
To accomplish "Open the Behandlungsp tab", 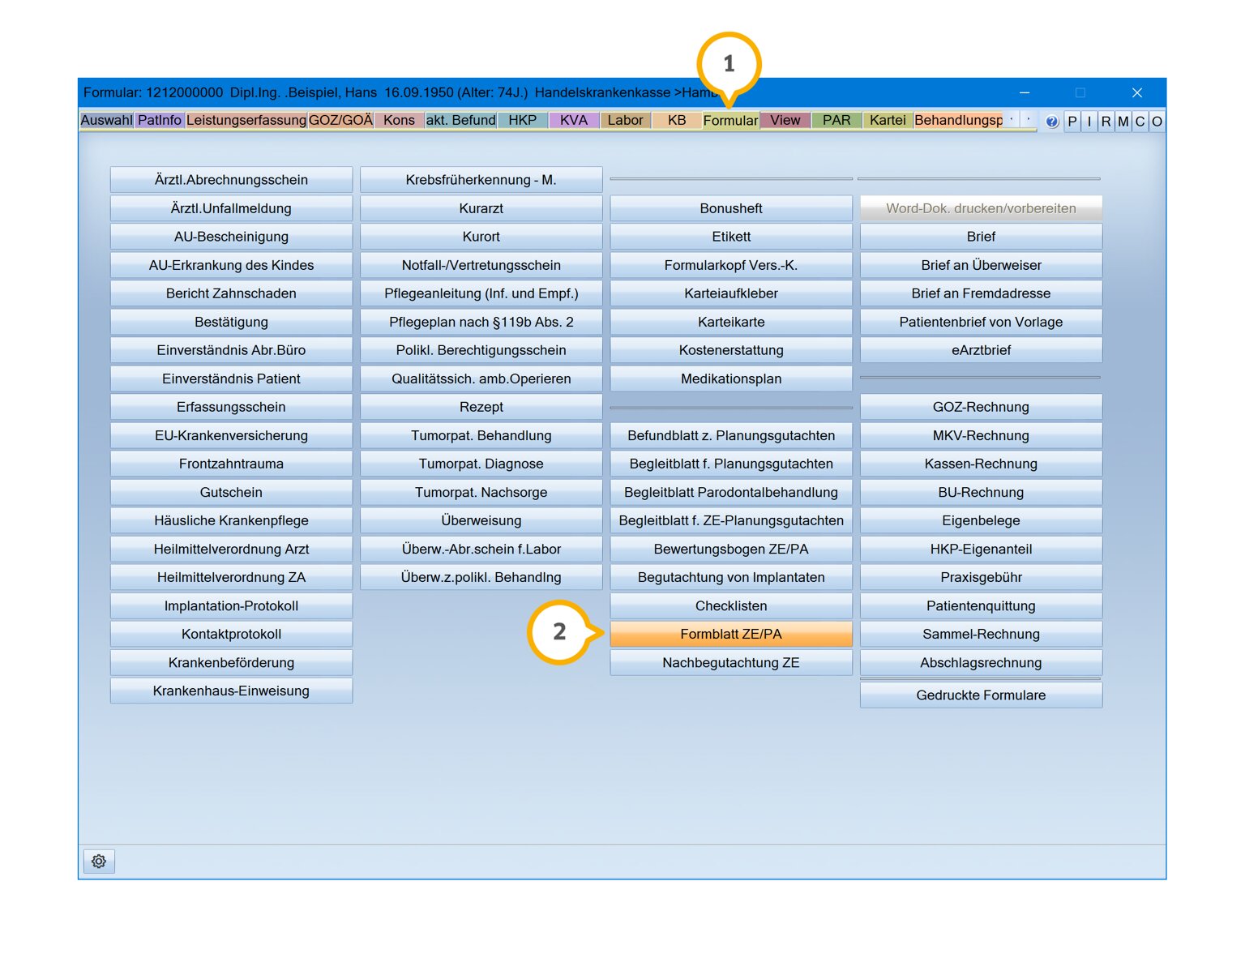I will point(959,120).
